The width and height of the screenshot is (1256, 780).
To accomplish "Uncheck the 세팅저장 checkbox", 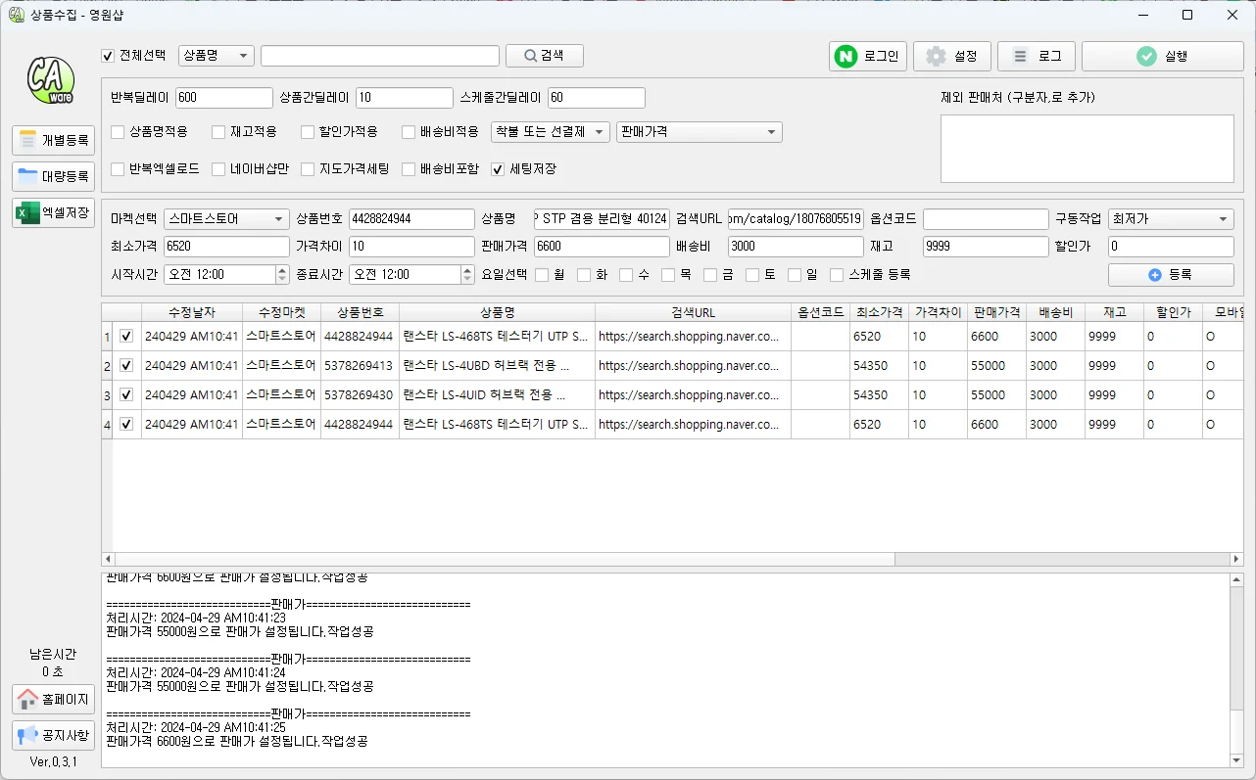I will [498, 169].
